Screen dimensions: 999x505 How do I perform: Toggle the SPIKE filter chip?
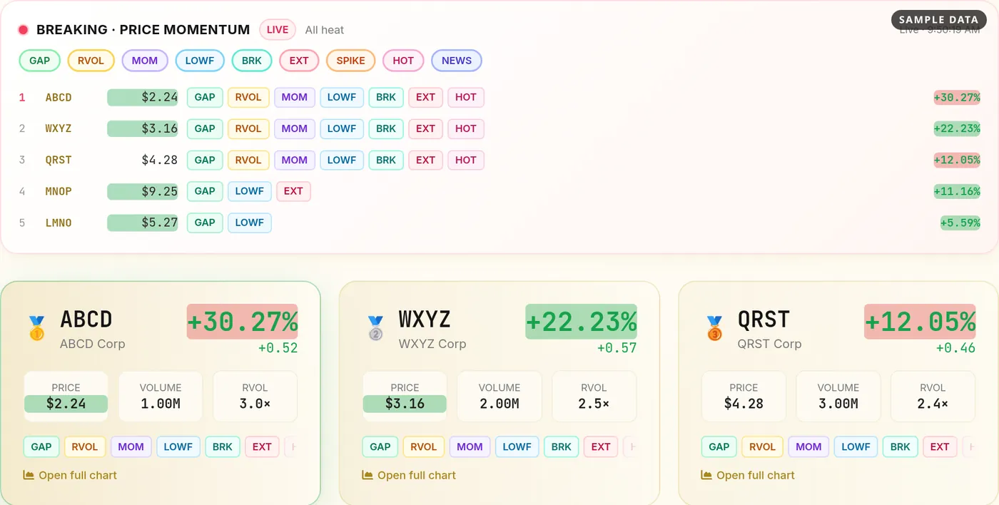coord(350,61)
